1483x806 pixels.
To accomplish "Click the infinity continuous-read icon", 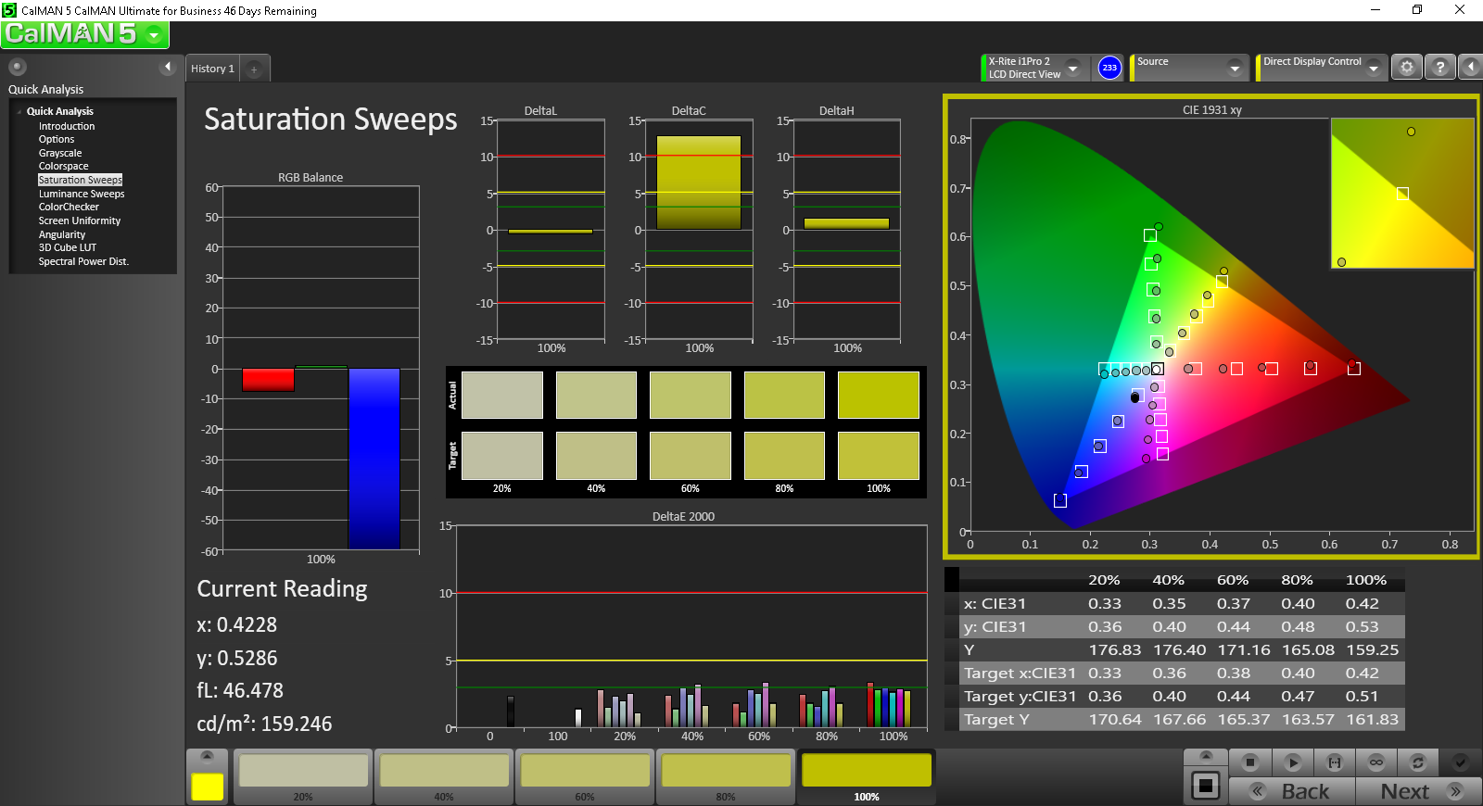I will click(x=1376, y=762).
